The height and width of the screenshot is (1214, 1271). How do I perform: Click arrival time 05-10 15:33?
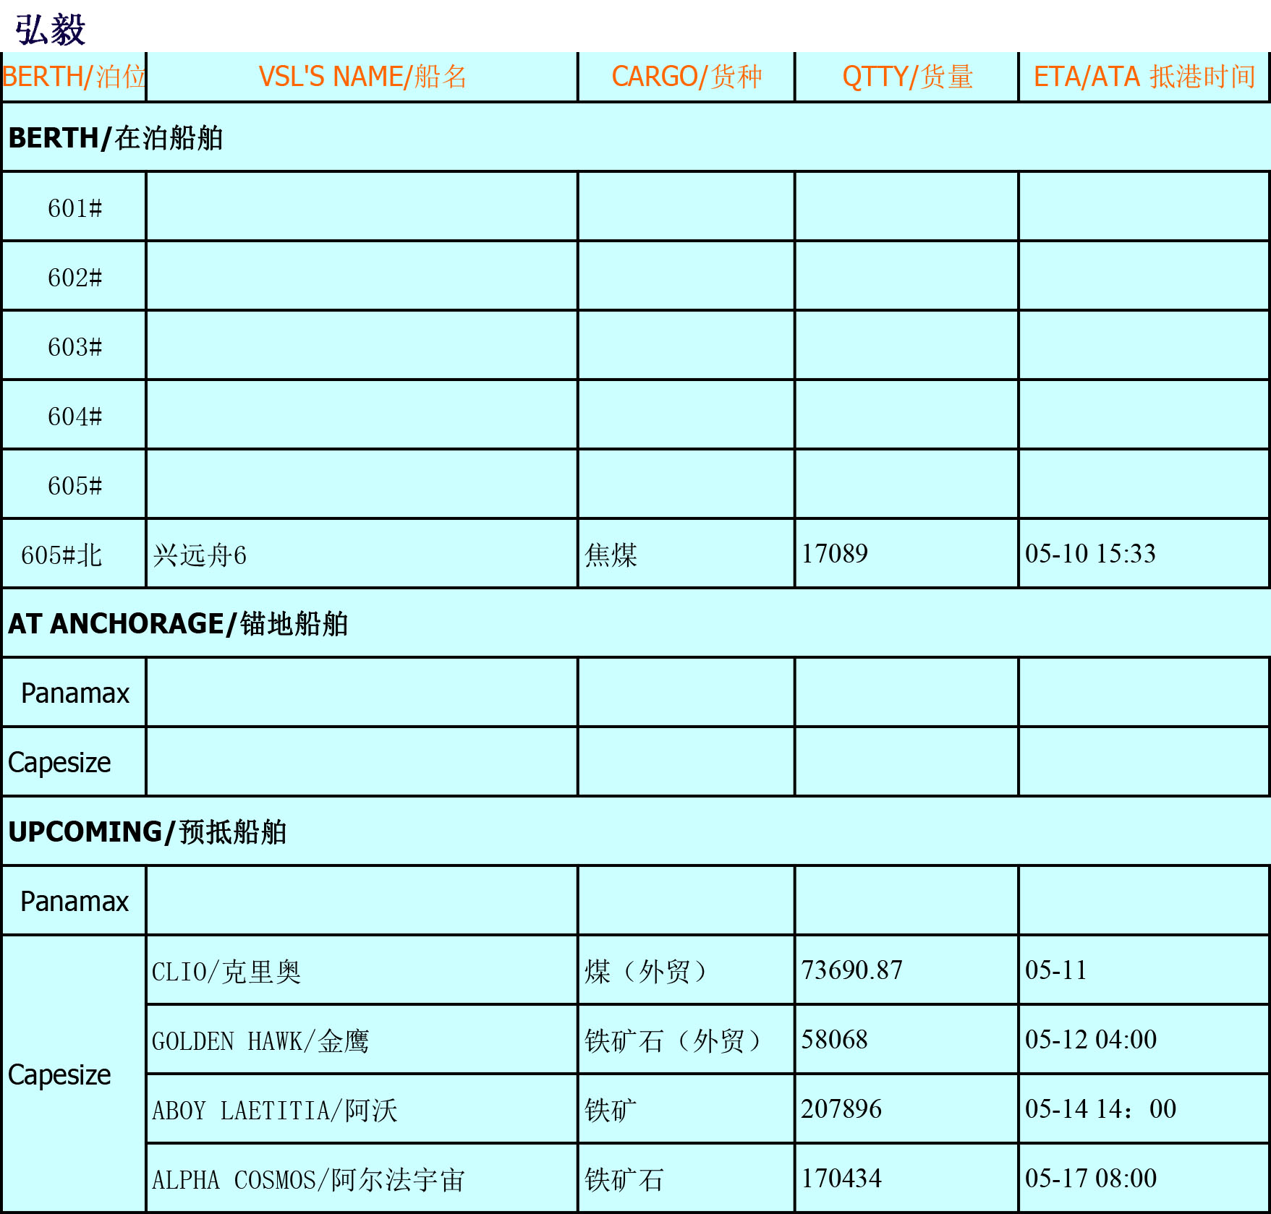1090,554
